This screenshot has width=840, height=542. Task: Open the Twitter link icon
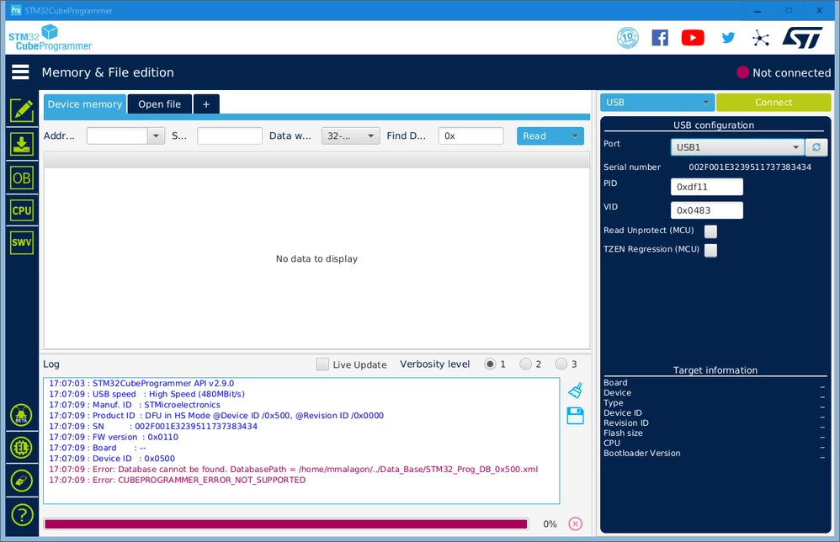click(x=728, y=38)
